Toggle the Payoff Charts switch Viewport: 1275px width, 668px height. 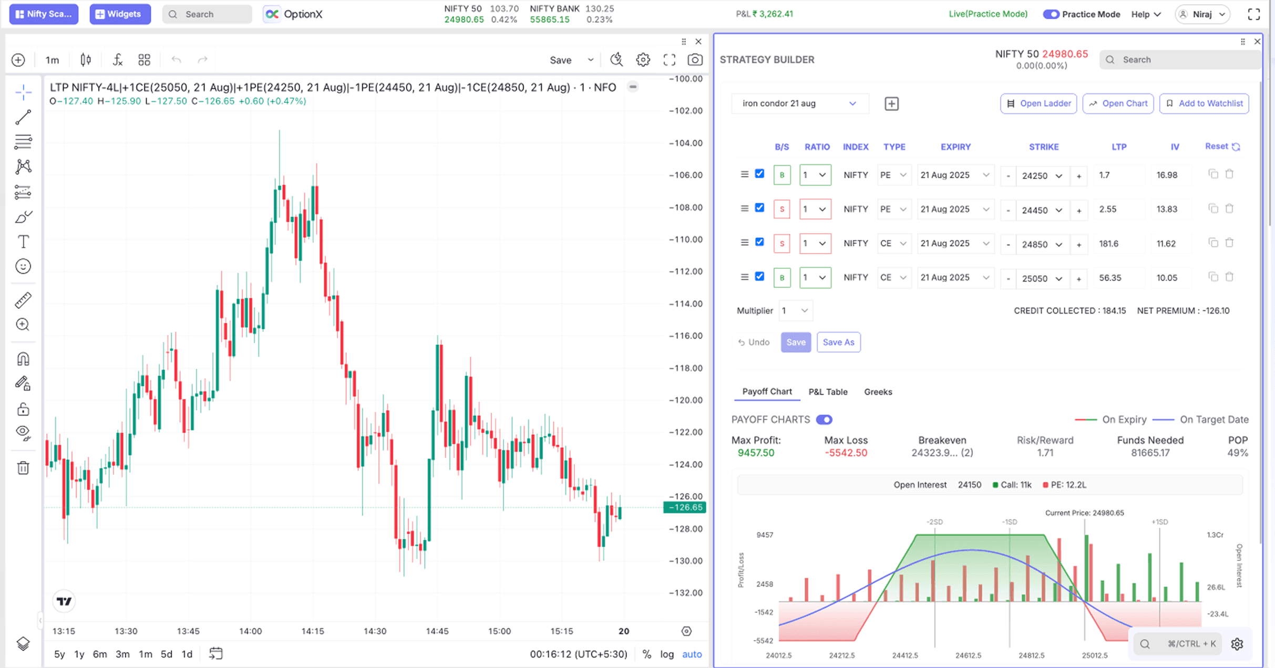pyautogui.click(x=824, y=420)
